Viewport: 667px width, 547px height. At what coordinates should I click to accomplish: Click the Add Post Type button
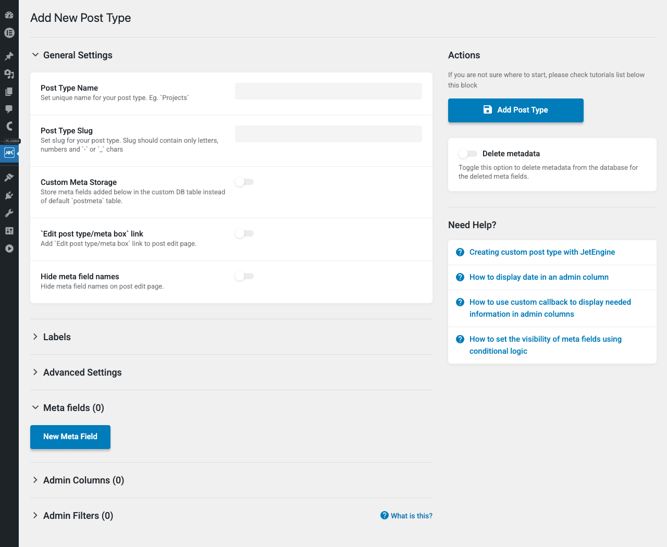516,110
